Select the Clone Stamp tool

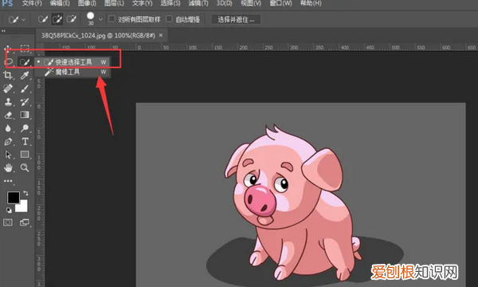click(8, 102)
